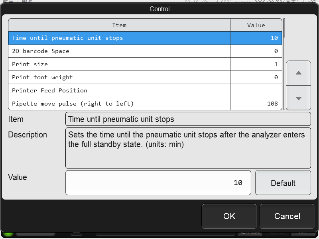Click the down arrow scroll button
The width and height of the screenshot is (319, 239).
tap(298, 98)
